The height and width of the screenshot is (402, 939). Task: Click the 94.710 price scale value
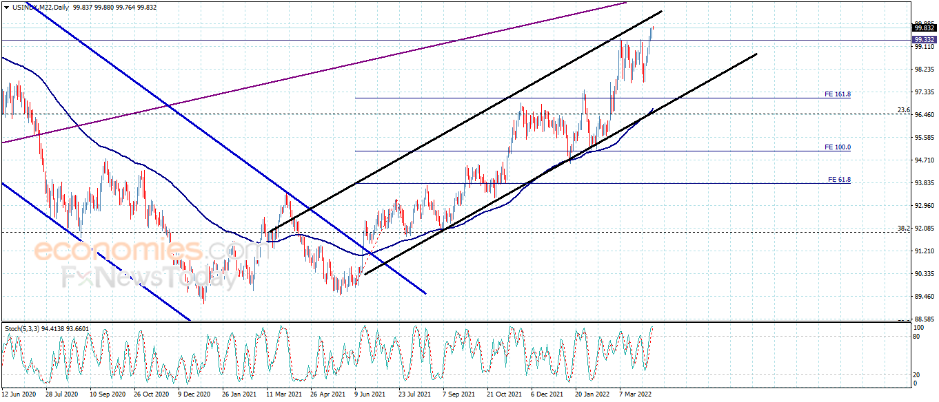925,160
